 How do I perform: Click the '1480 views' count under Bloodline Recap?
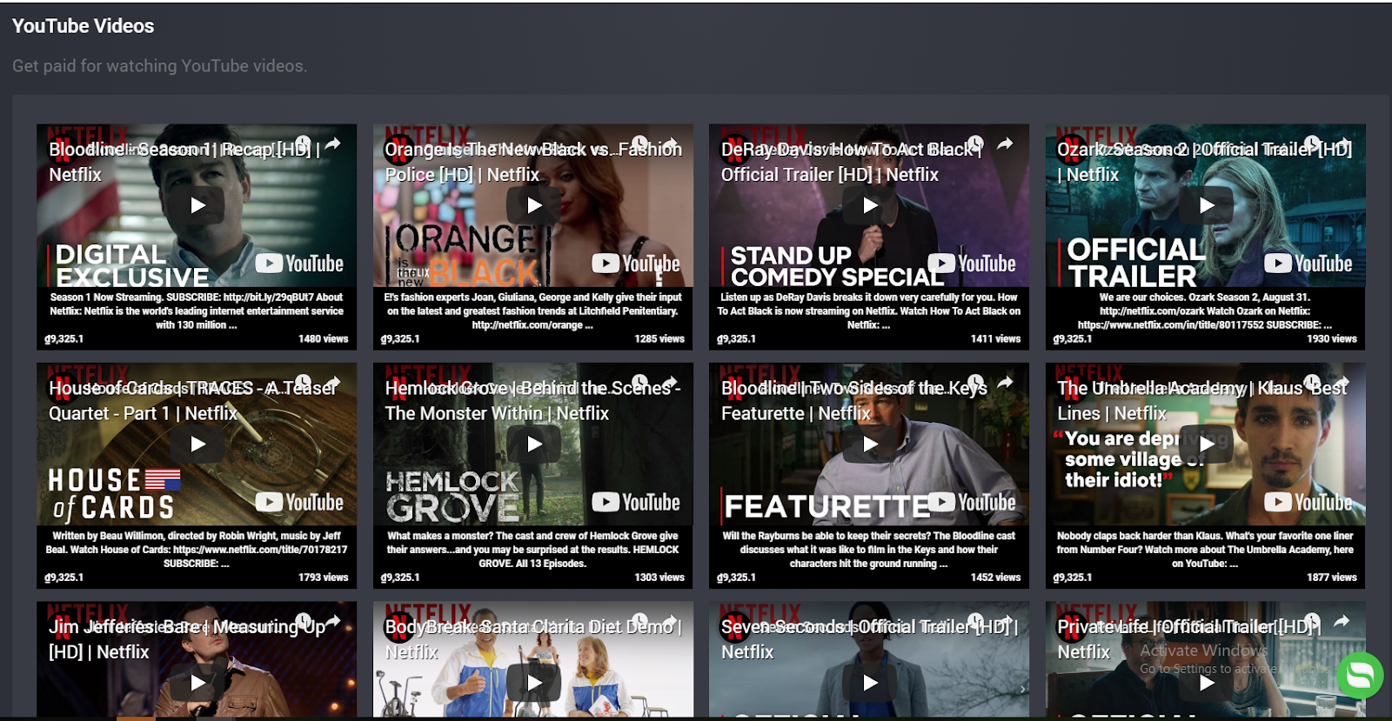[x=323, y=339]
